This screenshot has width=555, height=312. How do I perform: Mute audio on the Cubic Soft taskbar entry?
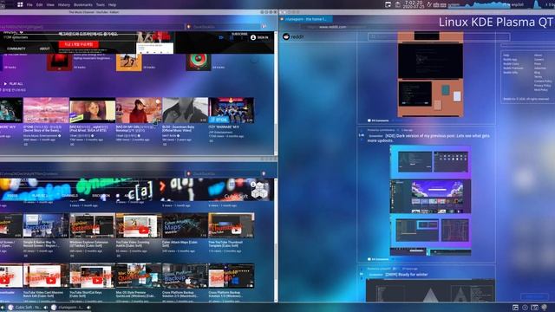(x=45, y=308)
